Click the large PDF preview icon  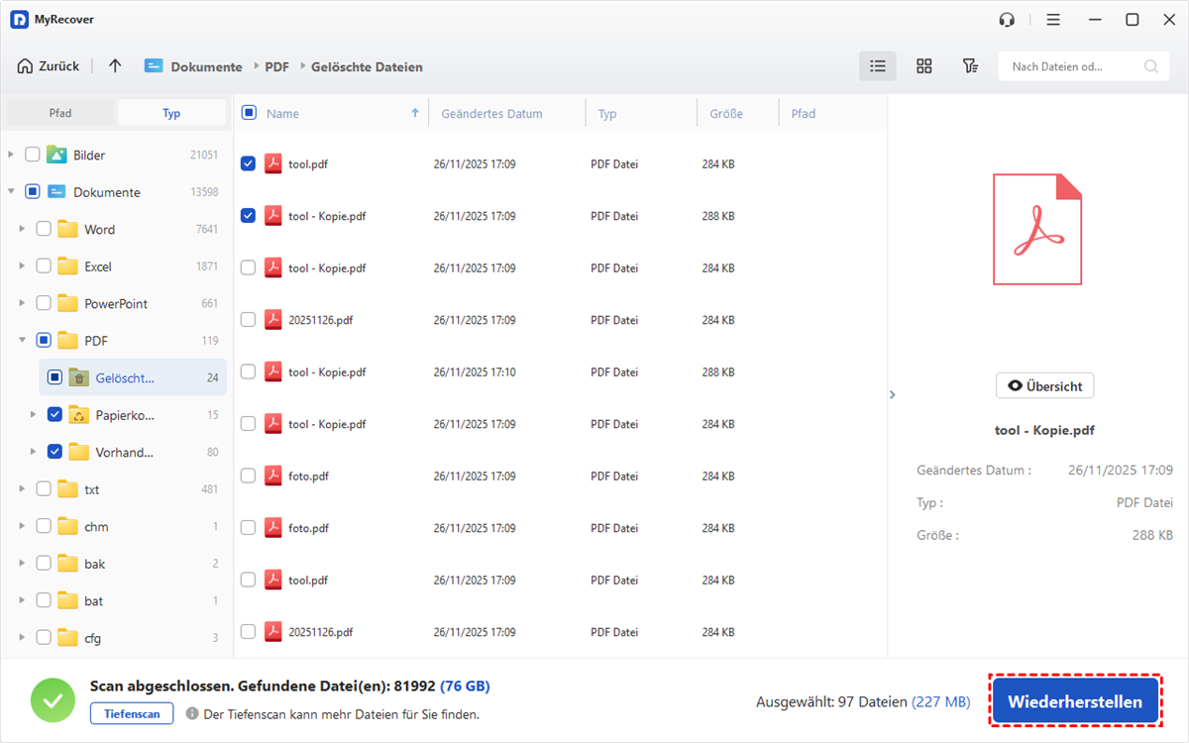[x=1037, y=229]
